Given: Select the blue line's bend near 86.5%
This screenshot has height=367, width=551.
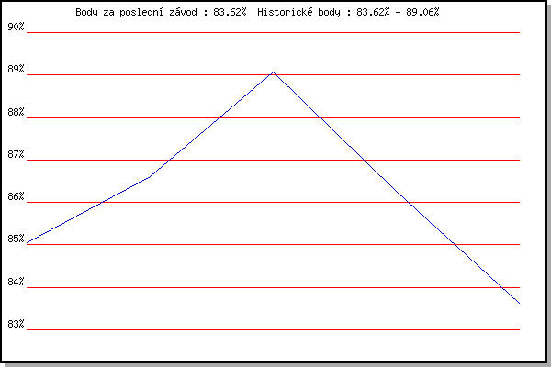Looking at the screenshot, I should [150, 176].
